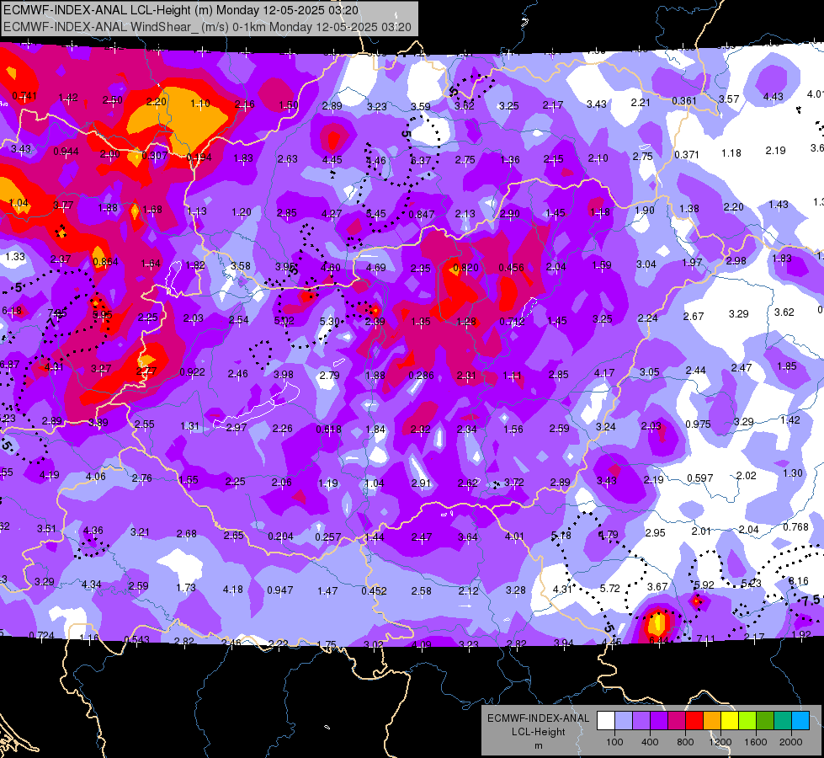Click the map value '0.286'

point(422,375)
